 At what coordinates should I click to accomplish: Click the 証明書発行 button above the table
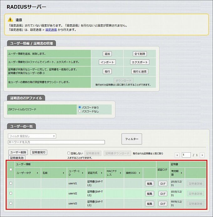click(x=39, y=152)
